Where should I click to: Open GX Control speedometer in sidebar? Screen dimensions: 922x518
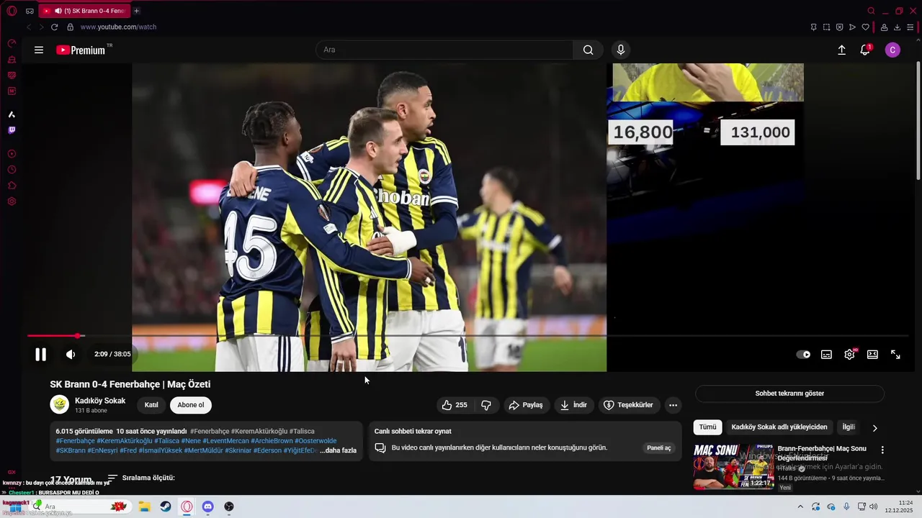pyautogui.click(x=12, y=43)
